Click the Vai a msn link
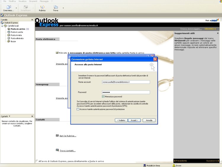 212,20
